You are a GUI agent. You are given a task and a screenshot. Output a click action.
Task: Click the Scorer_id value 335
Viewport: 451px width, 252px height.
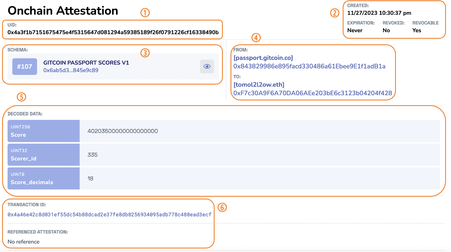tap(92, 155)
